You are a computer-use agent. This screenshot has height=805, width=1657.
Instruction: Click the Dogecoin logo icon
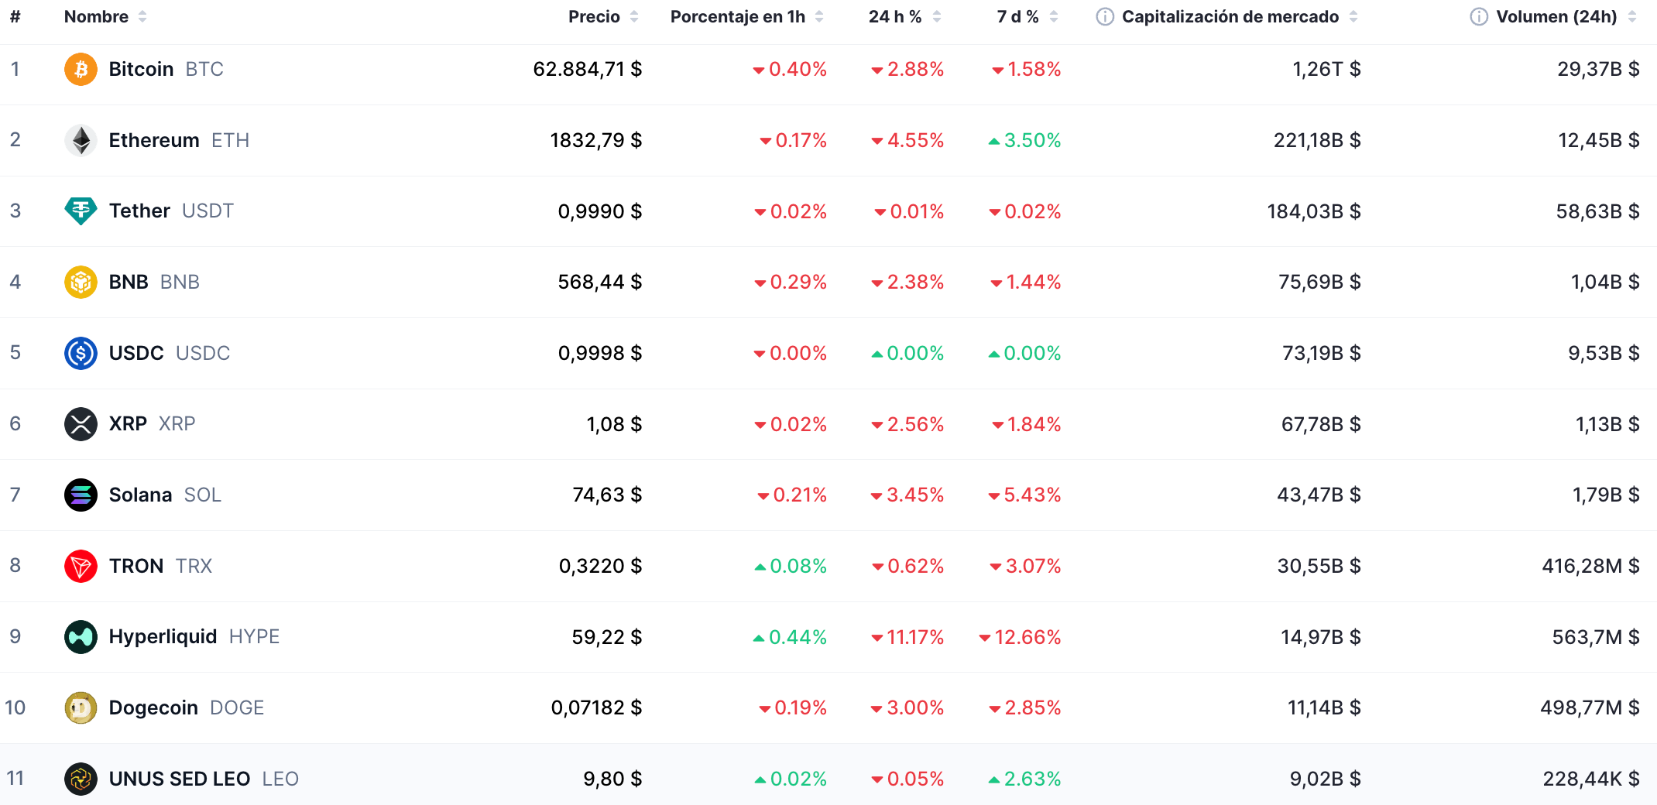(81, 707)
